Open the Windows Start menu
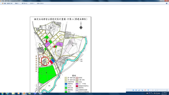 click(x=2, y=93)
